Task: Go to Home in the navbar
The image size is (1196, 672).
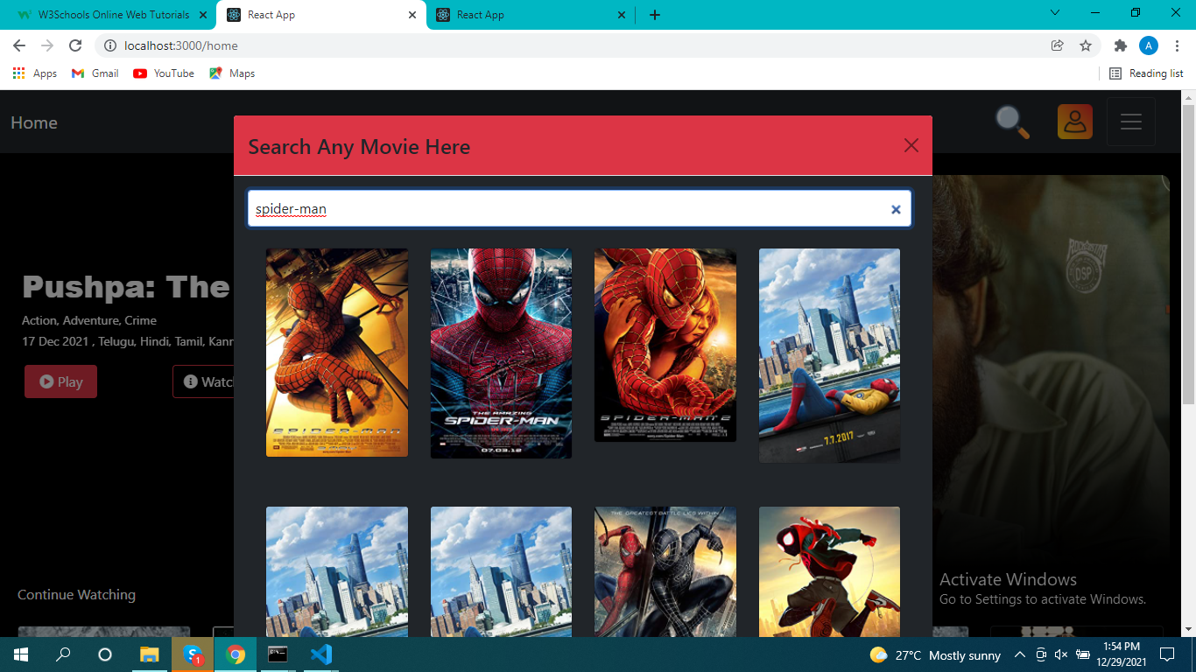Action: [x=34, y=122]
